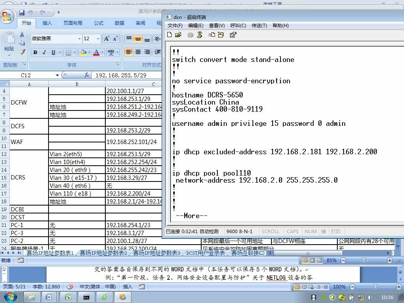The image size is (404, 303).
Task: Disconnect the session with the hang-up phone icon
Action: (200, 35)
